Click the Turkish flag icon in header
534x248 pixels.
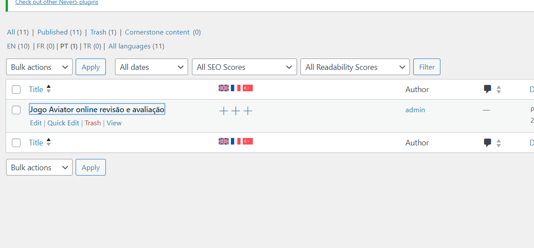point(248,88)
